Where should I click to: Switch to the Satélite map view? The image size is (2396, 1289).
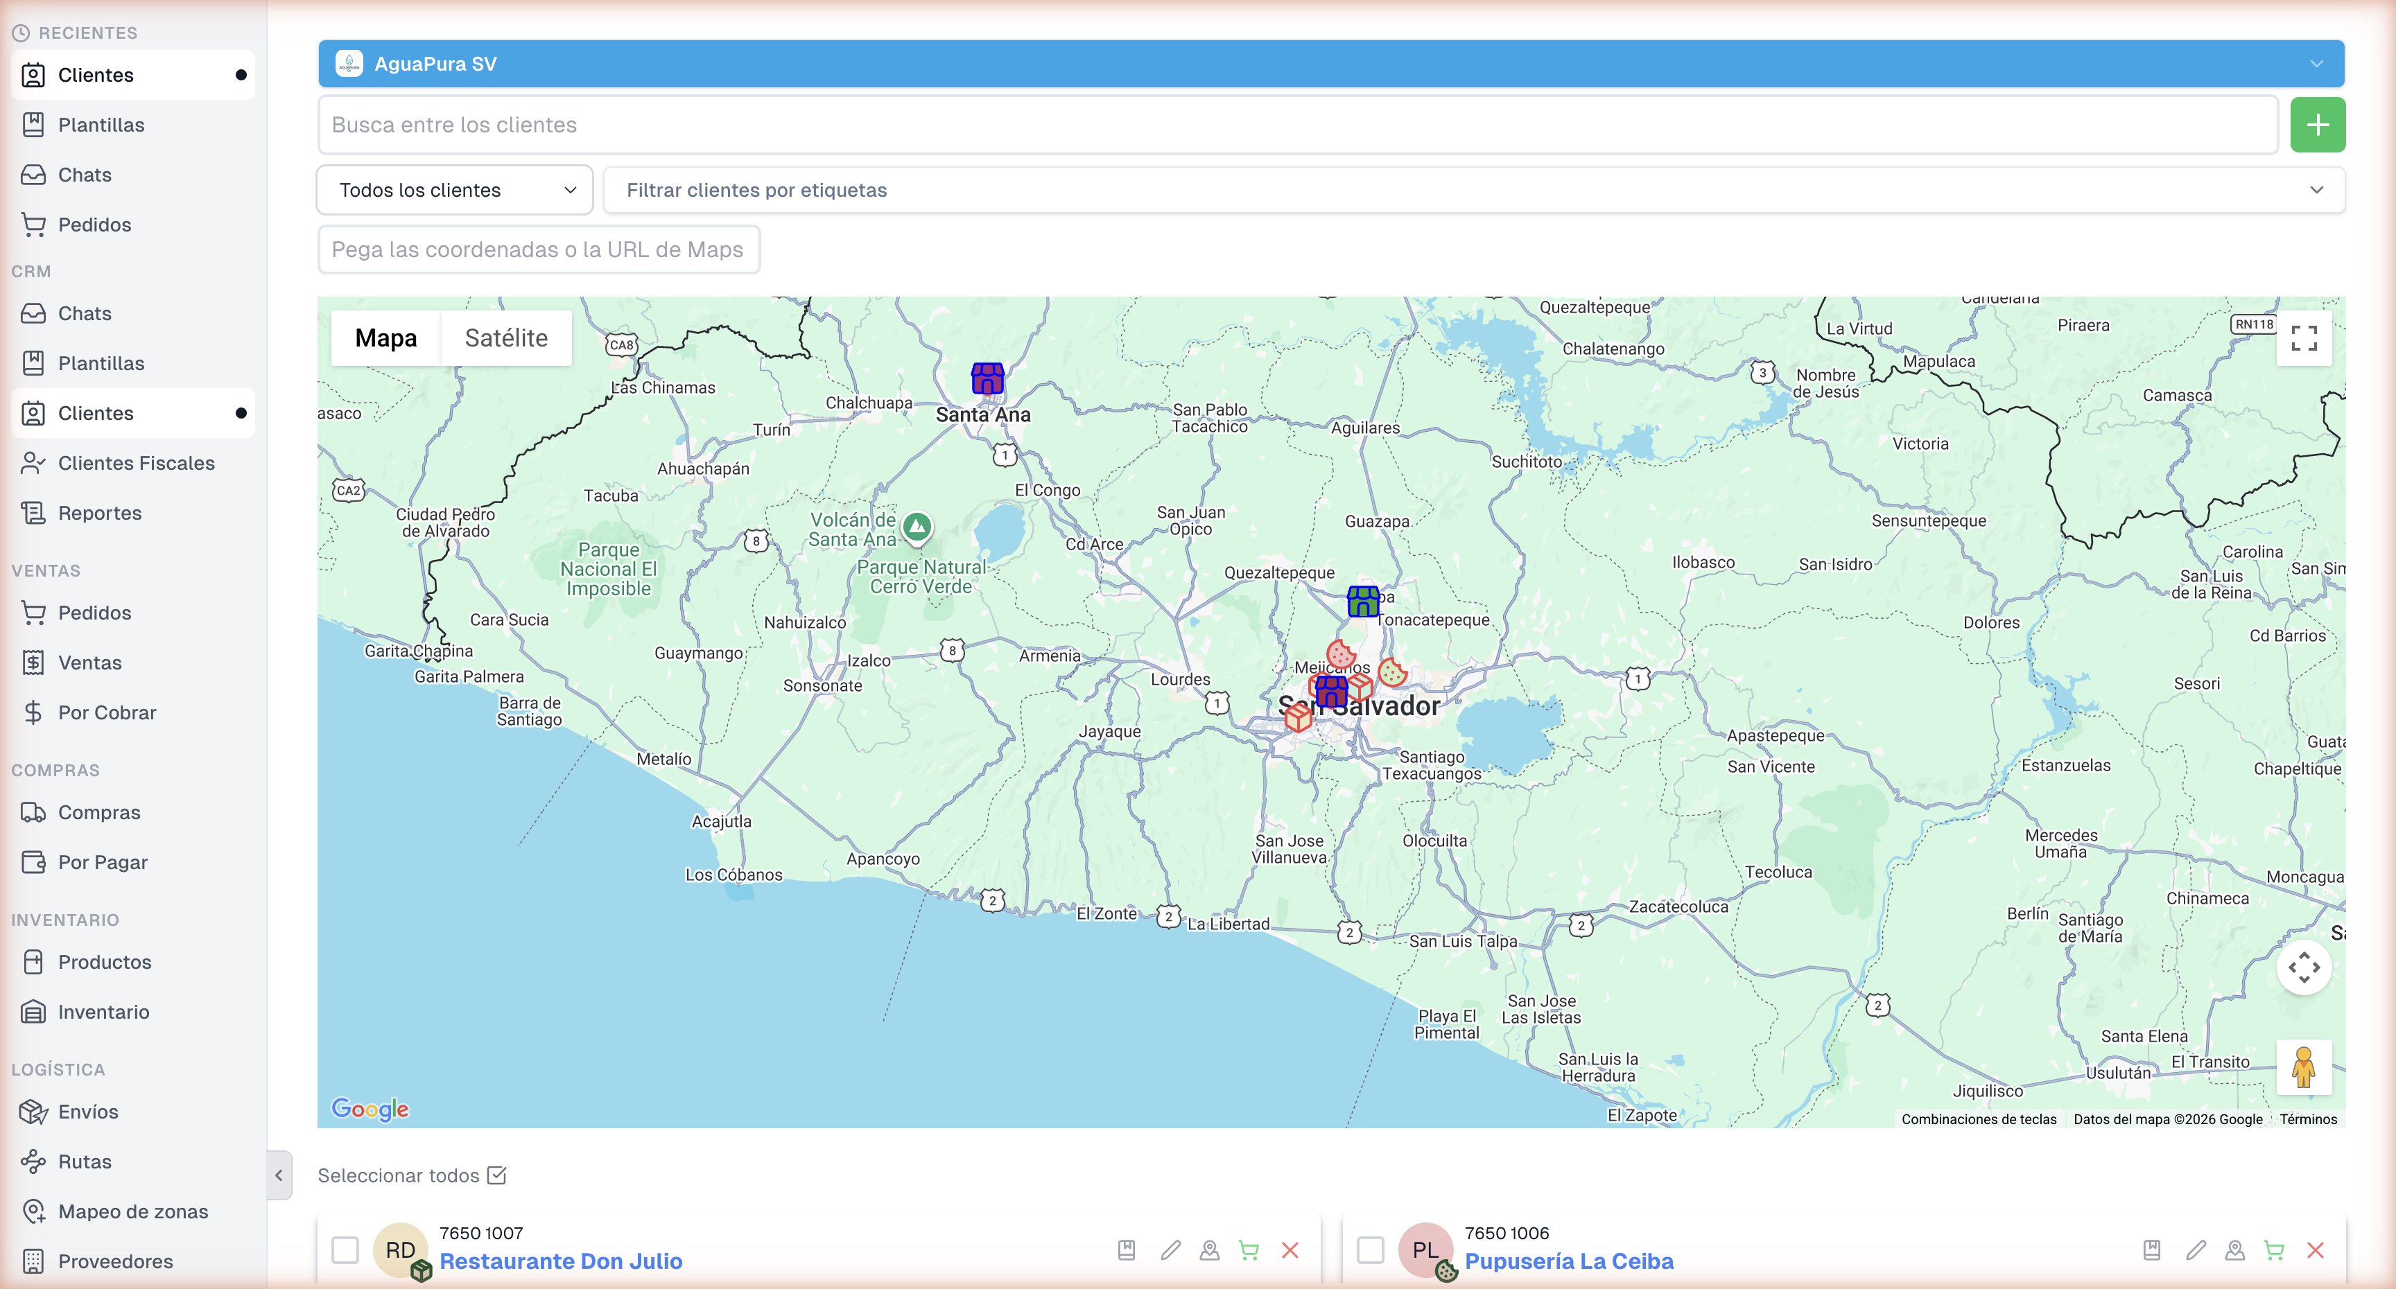pos(506,337)
